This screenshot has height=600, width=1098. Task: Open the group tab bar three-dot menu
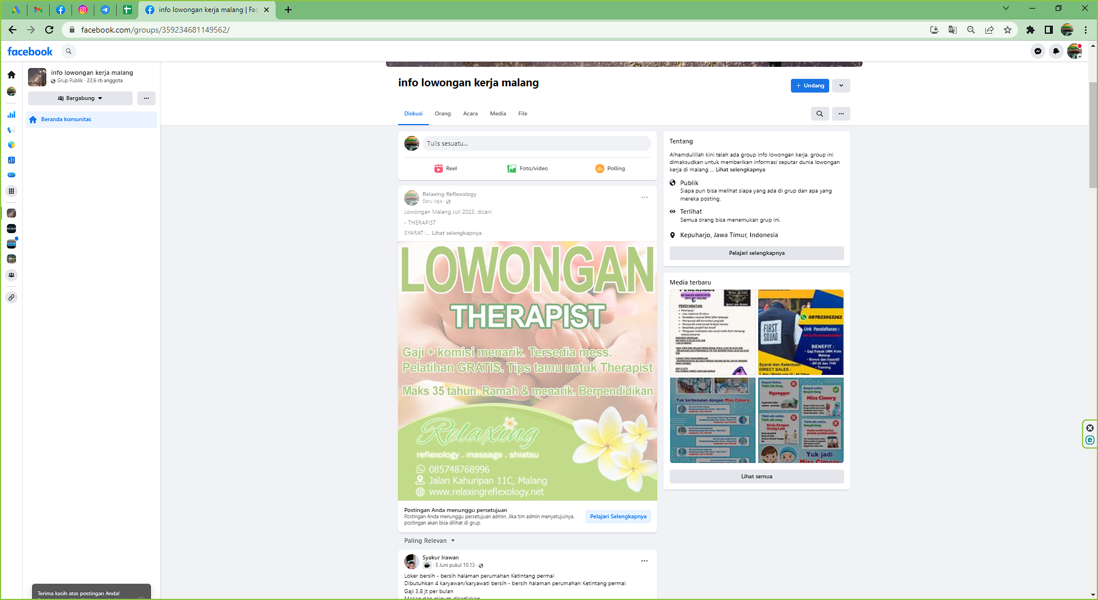tap(841, 114)
